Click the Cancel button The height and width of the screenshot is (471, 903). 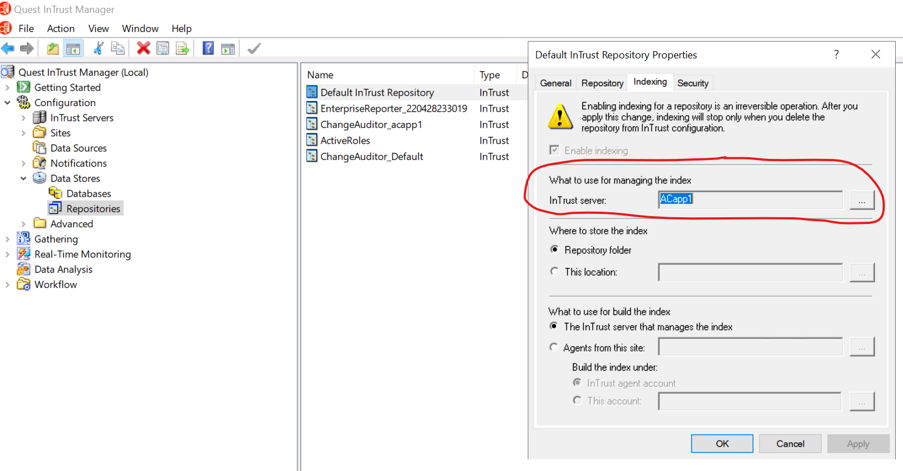(790, 443)
